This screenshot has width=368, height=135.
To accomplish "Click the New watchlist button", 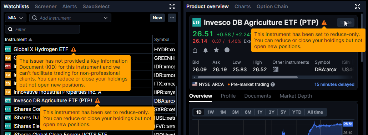I will click(x=157, y=18).
